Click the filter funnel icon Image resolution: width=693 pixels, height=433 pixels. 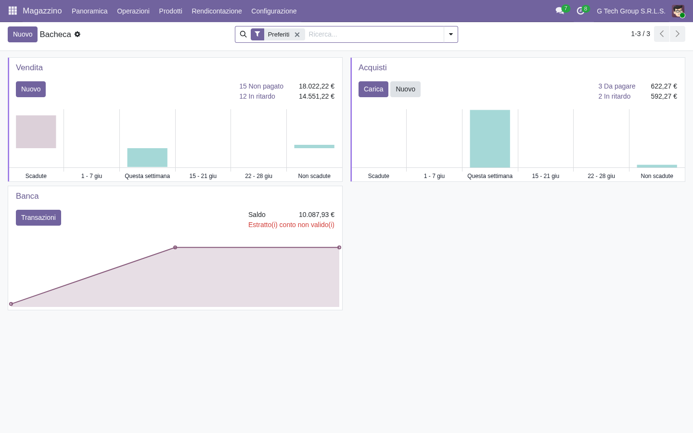pyautogui.click(x=257, y=34)
